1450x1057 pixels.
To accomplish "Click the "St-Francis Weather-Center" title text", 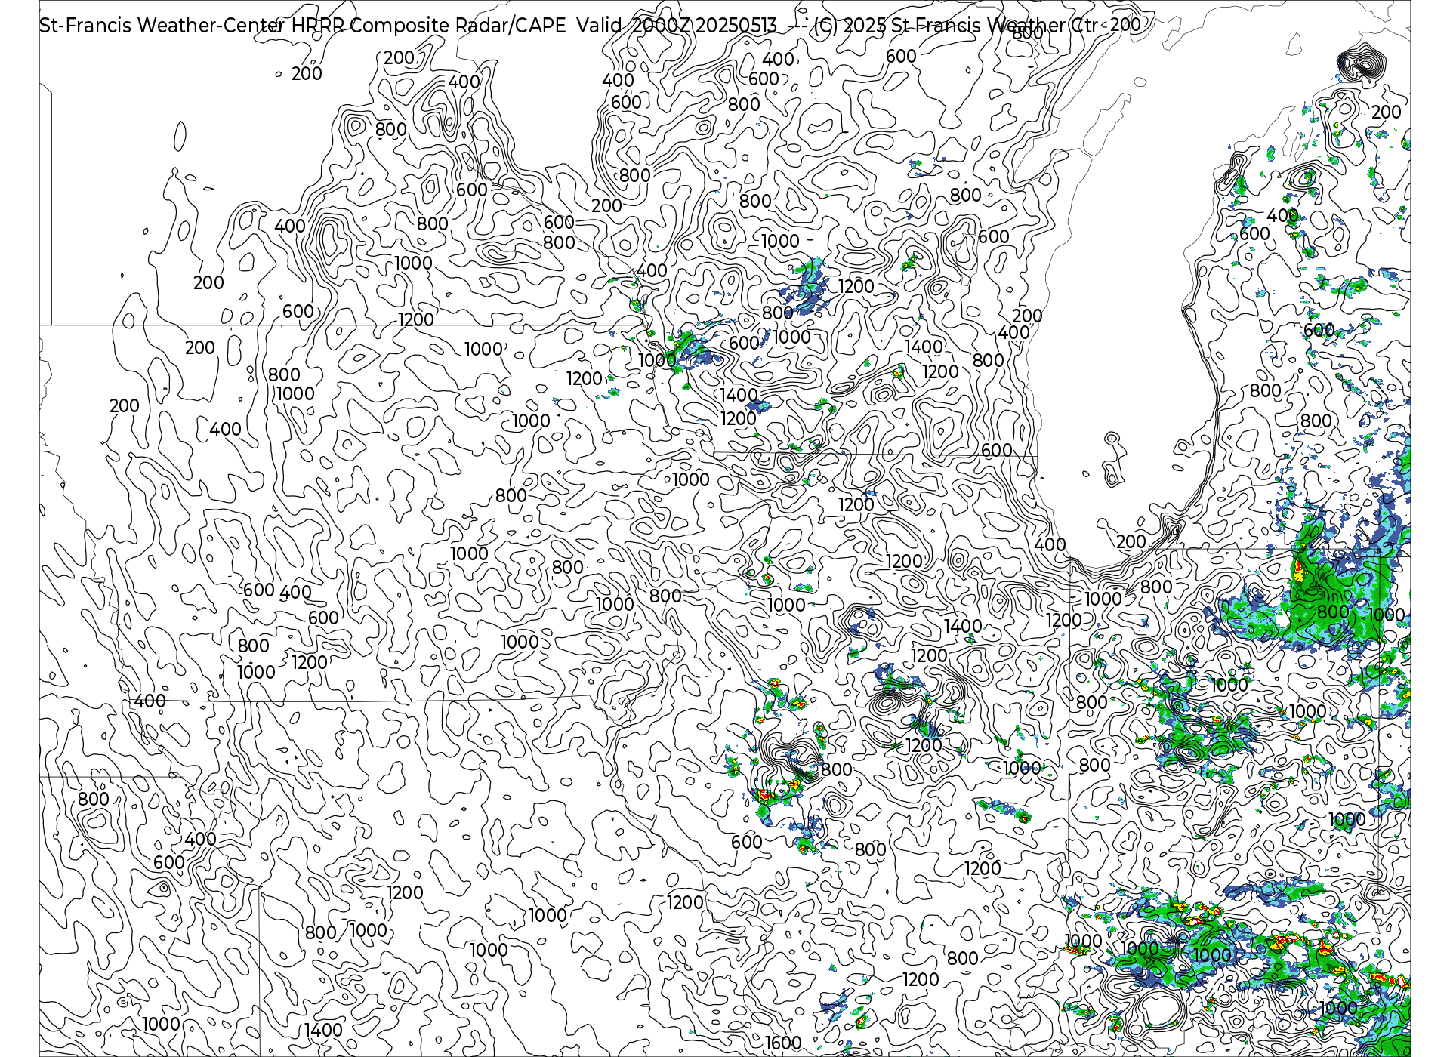I will [x=162, y=26].
